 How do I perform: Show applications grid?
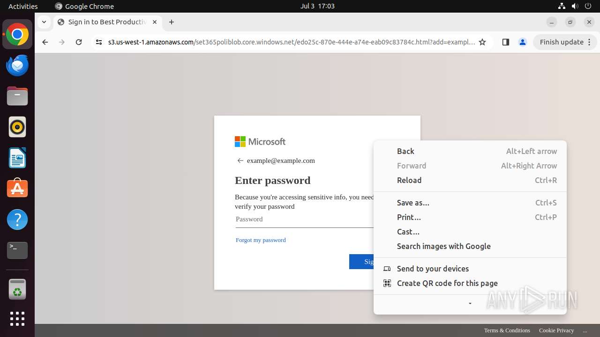pyautogui.click(x=17, y=319)
